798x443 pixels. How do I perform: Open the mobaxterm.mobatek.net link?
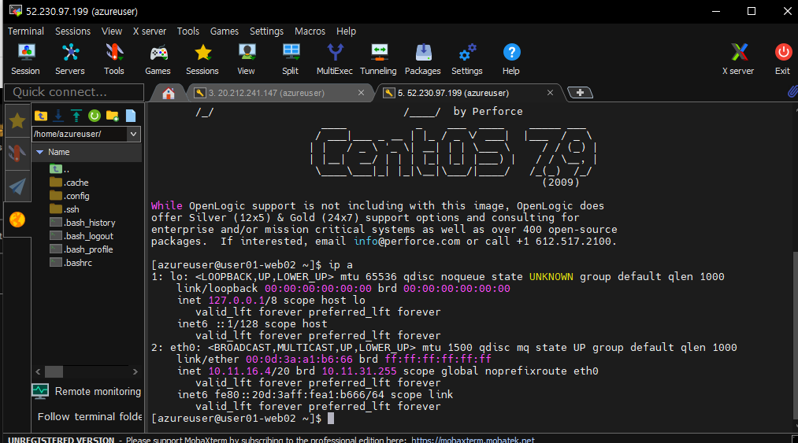(x=473, y=439)
